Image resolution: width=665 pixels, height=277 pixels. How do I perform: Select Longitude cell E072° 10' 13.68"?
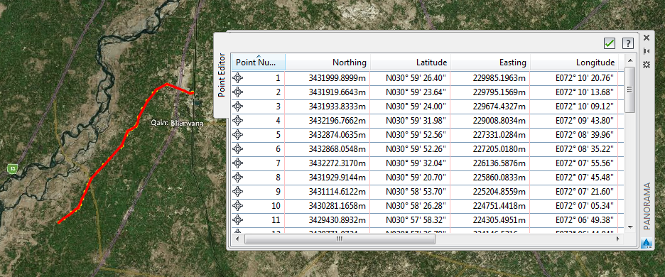(x=574, y=92)
